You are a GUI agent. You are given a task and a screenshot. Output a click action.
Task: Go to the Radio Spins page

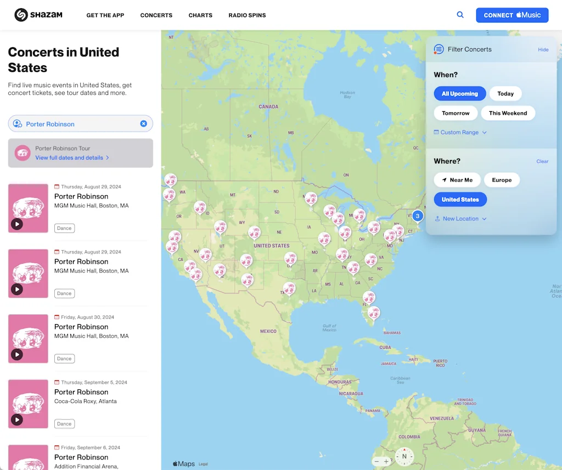point(247,15)
